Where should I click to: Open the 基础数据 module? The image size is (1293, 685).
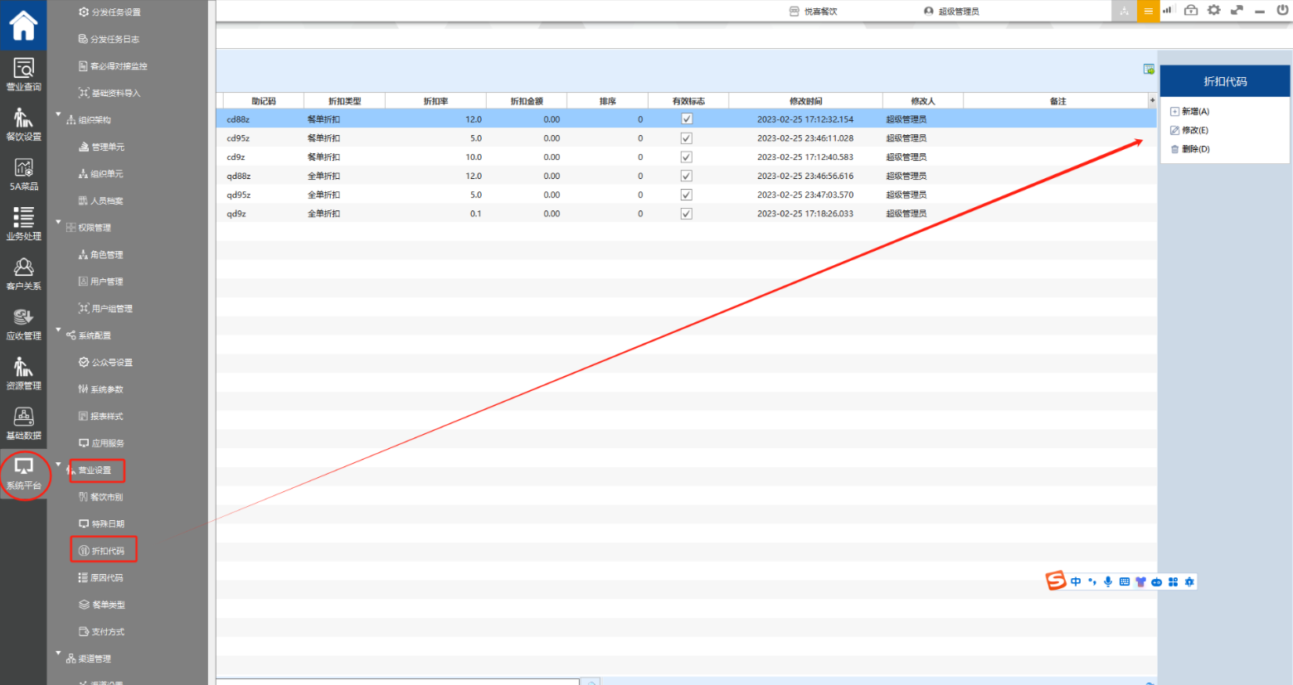coord(23,422)
